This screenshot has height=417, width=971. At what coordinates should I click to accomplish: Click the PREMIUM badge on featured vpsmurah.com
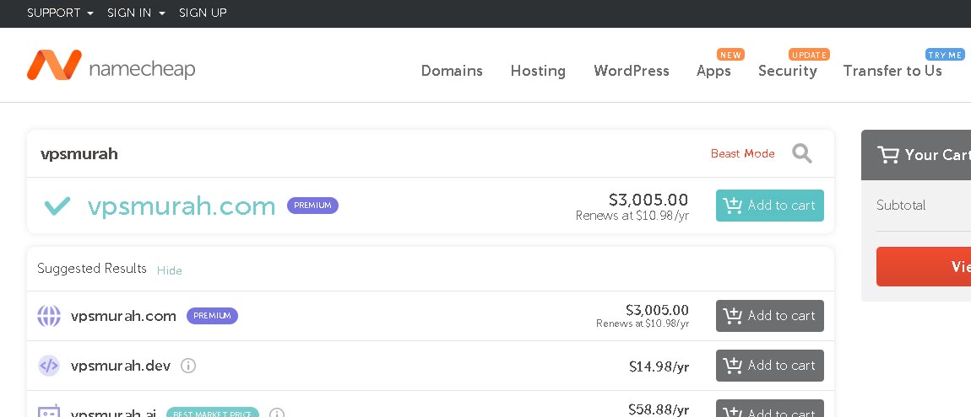click(x=312, y=206)
